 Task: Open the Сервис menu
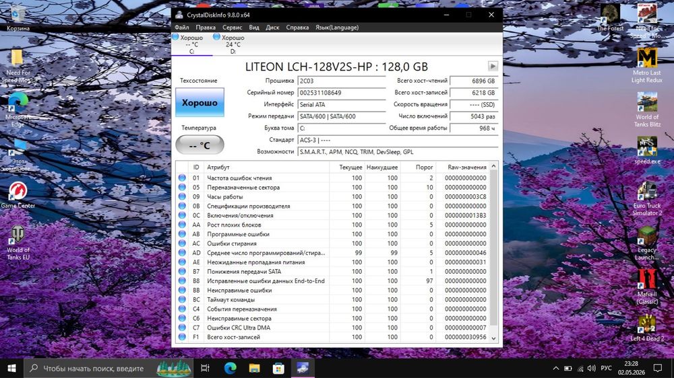[232, 28]
